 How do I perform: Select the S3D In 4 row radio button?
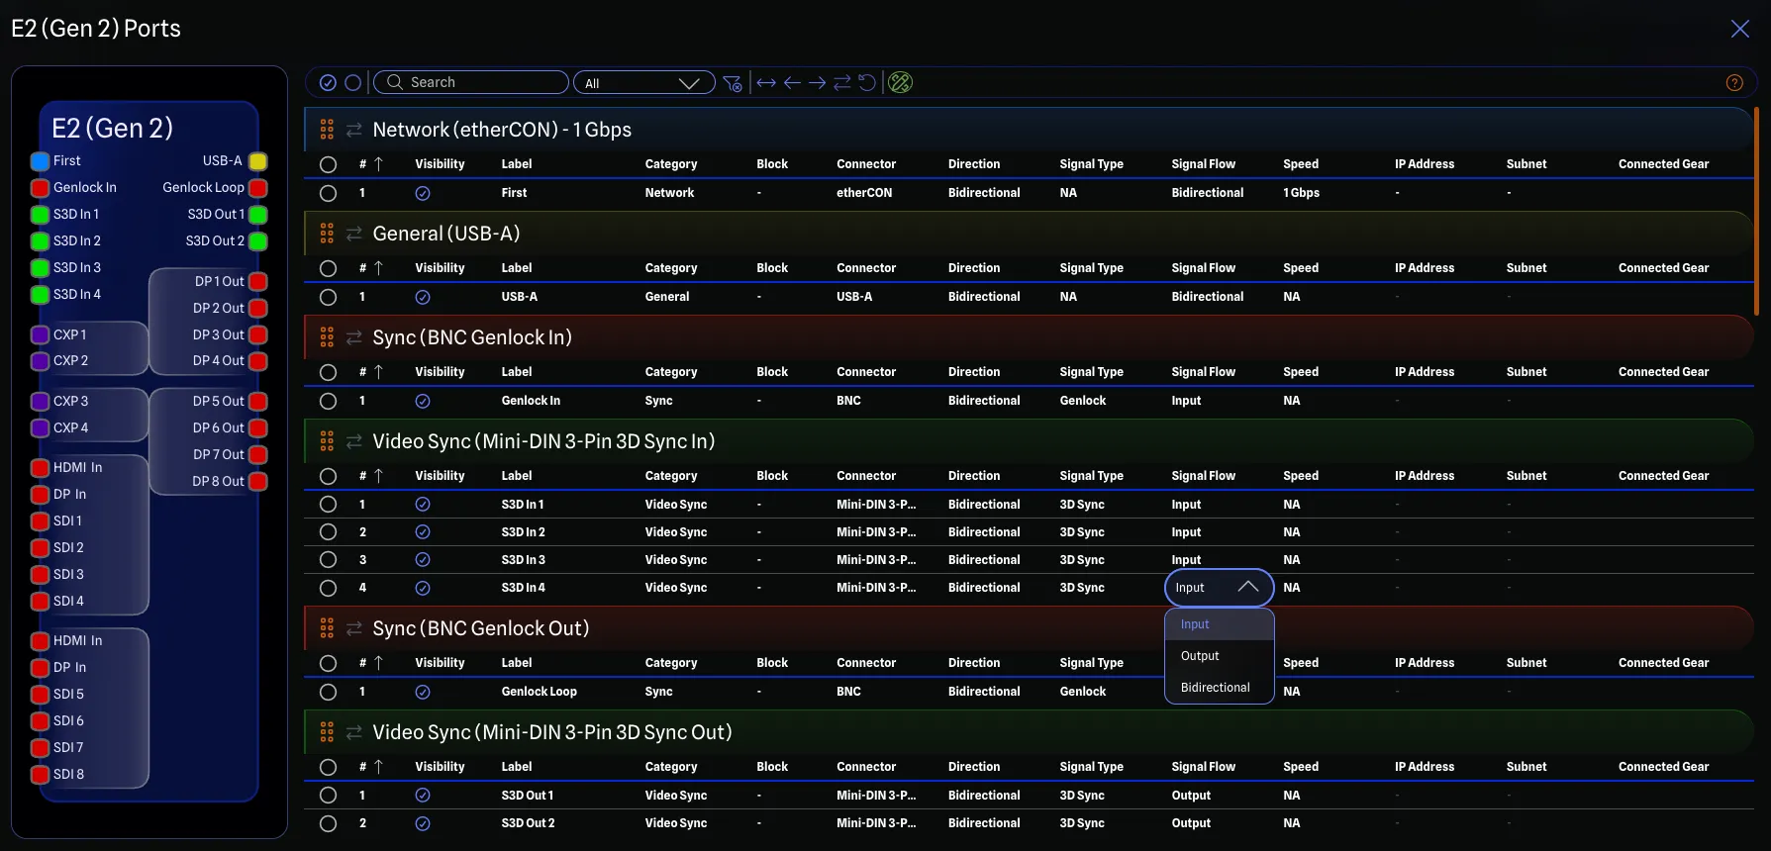point(329,588)
